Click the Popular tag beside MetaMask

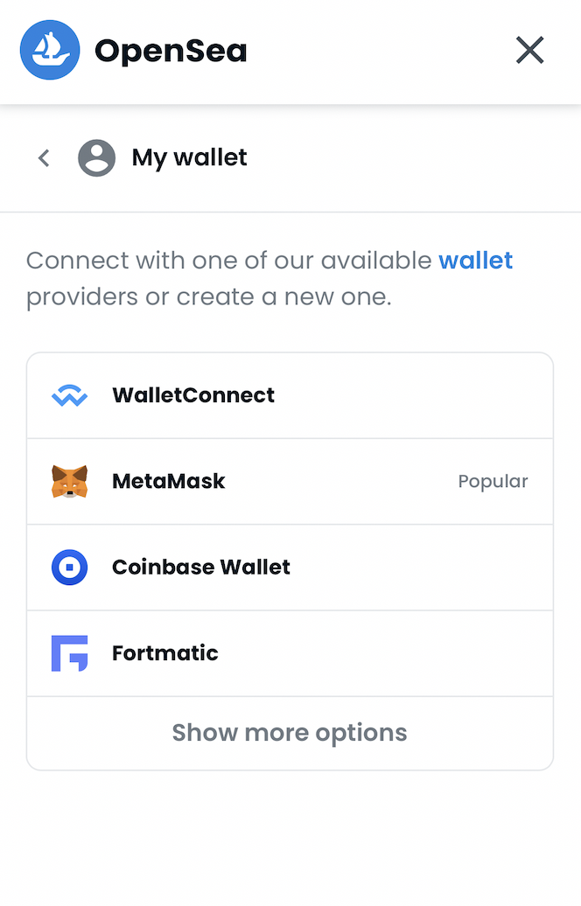[493, 481]
